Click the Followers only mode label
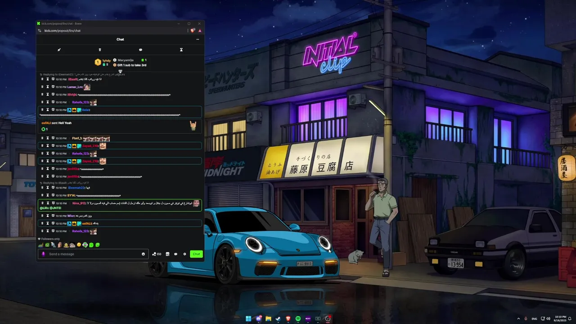This screenshot has width=576, height=324. tap(50, 239)
